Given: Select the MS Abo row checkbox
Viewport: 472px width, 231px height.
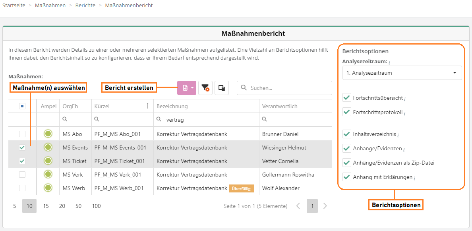Looking at the screenshot, I should [22, 134].
